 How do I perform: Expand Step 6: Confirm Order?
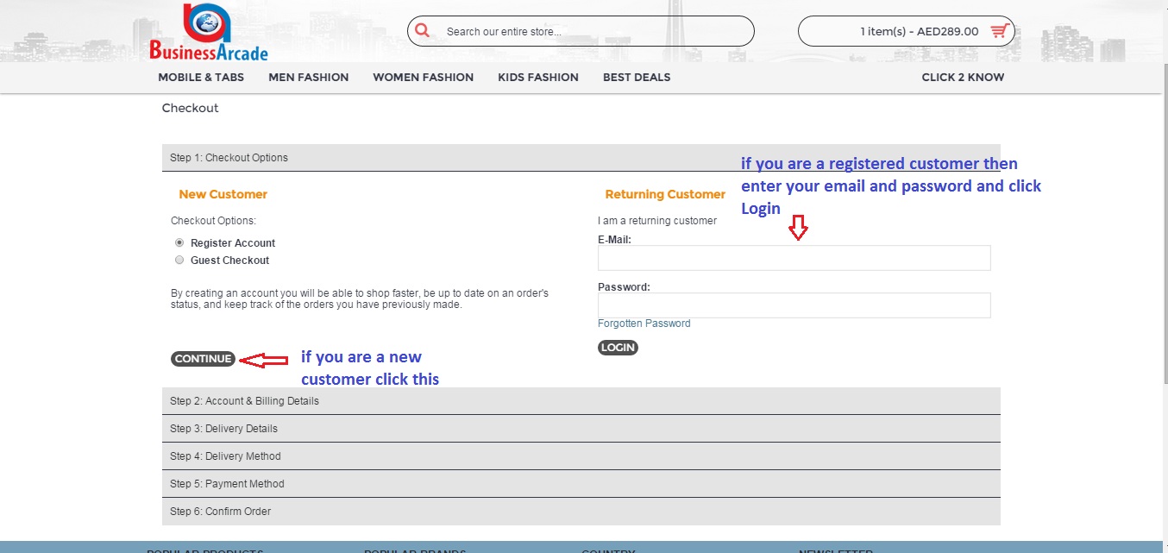click(581, 512)
